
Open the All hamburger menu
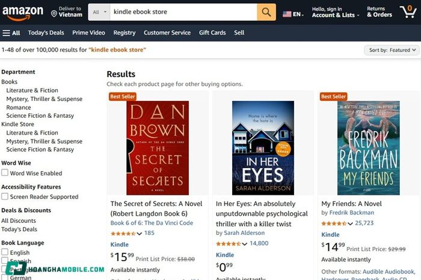[x=11, y=32]
